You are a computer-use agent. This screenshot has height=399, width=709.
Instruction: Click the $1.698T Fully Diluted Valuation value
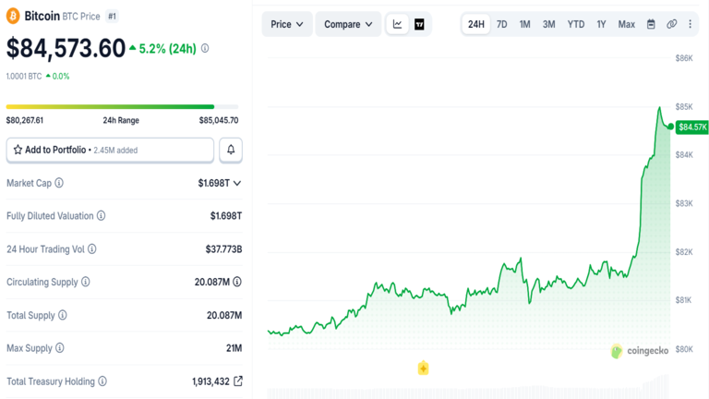pyautogui.click(x=226, y=216)
